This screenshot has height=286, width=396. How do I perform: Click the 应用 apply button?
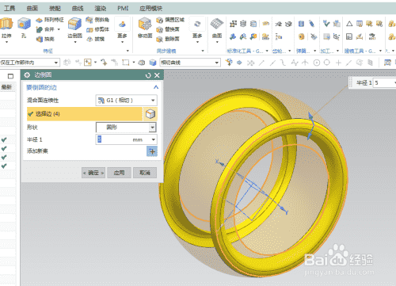119,173
